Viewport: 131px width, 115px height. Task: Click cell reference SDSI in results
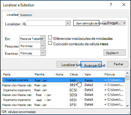[x=73, y=95]
